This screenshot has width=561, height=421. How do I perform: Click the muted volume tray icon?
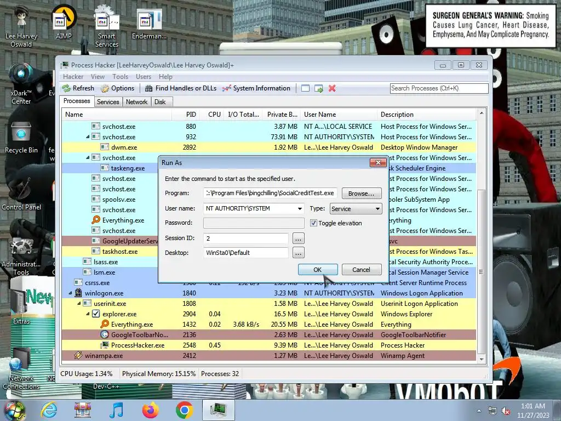(506, 411)
